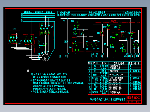Click the KBOJ label at left
The height and width of the screenshot is (112, 150).
point(14,28)
